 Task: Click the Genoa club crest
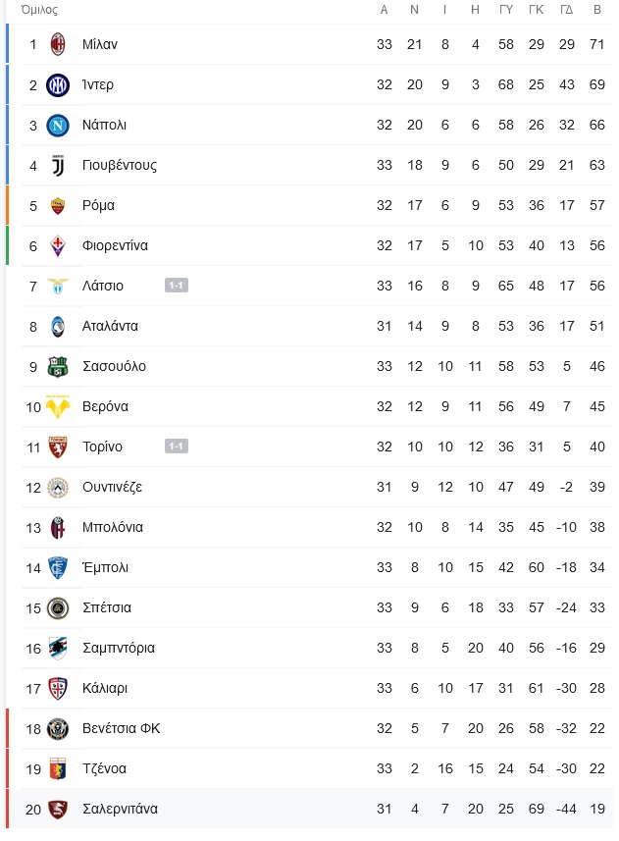point(58,768)
